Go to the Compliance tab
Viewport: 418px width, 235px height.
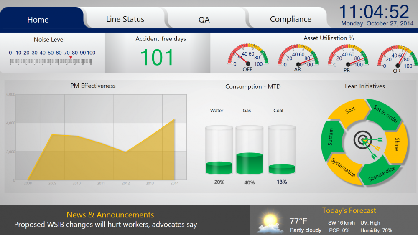[291, 19]
